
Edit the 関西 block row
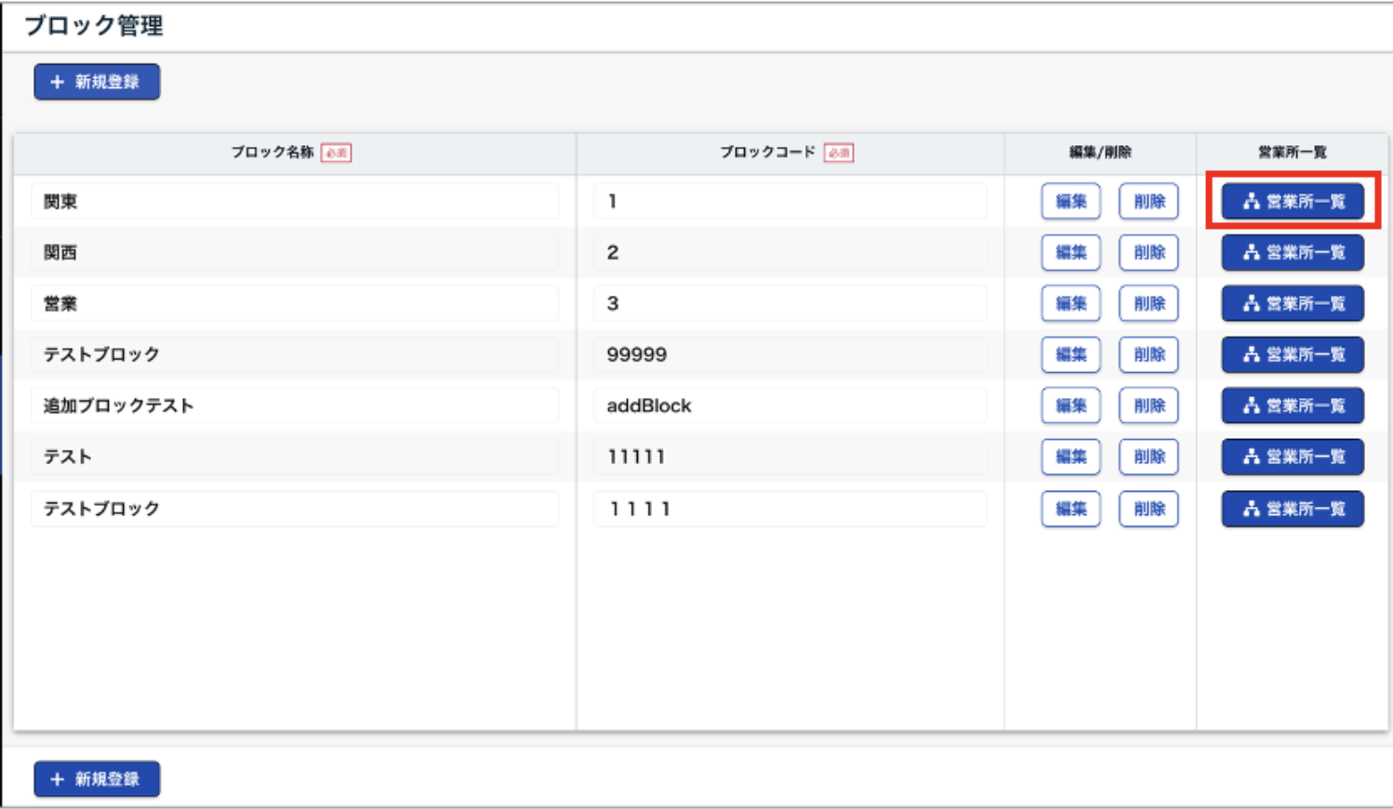pos(1070,253)
